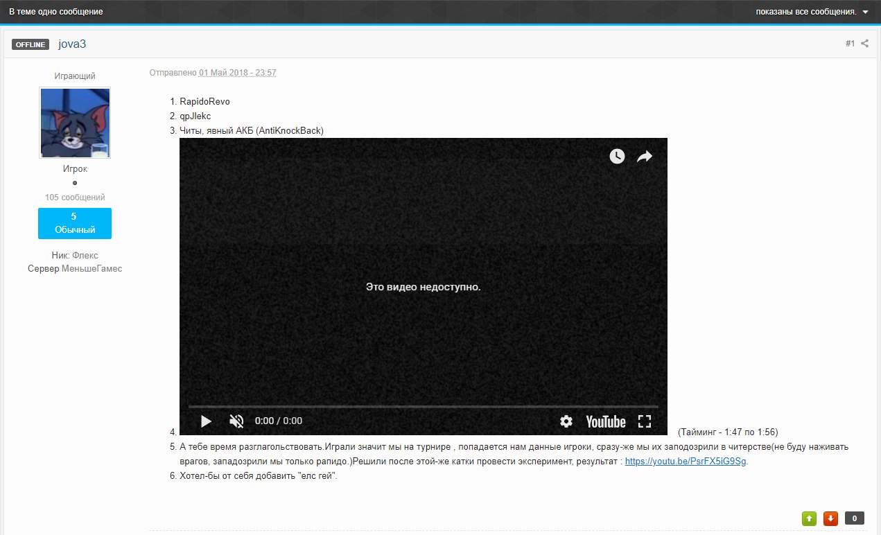Open video settings gear
This screenshot has width=881, height=535.
point(566,421)
